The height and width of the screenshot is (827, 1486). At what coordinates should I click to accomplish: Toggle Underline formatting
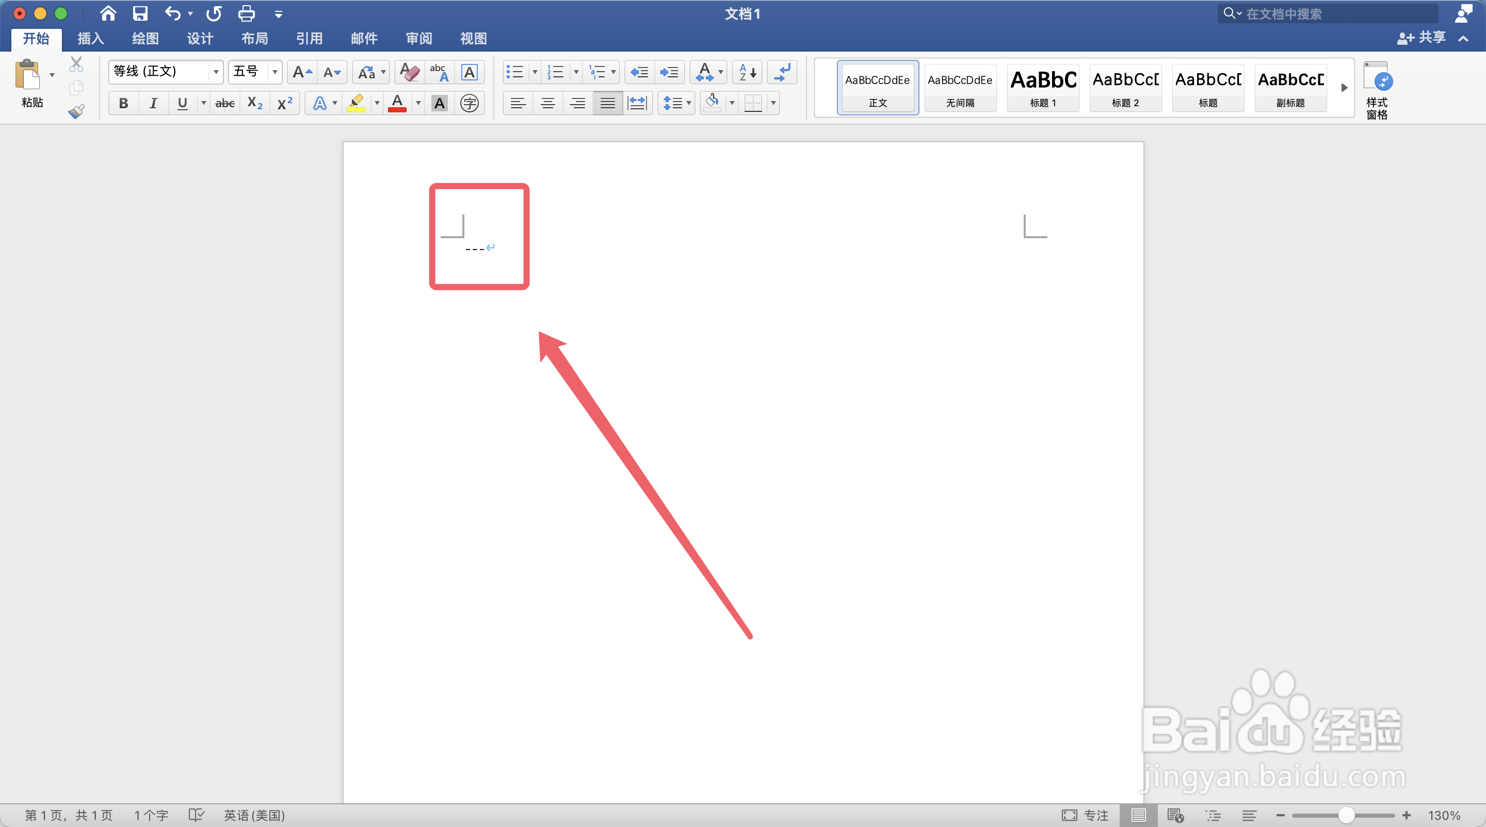pos(182,103)
